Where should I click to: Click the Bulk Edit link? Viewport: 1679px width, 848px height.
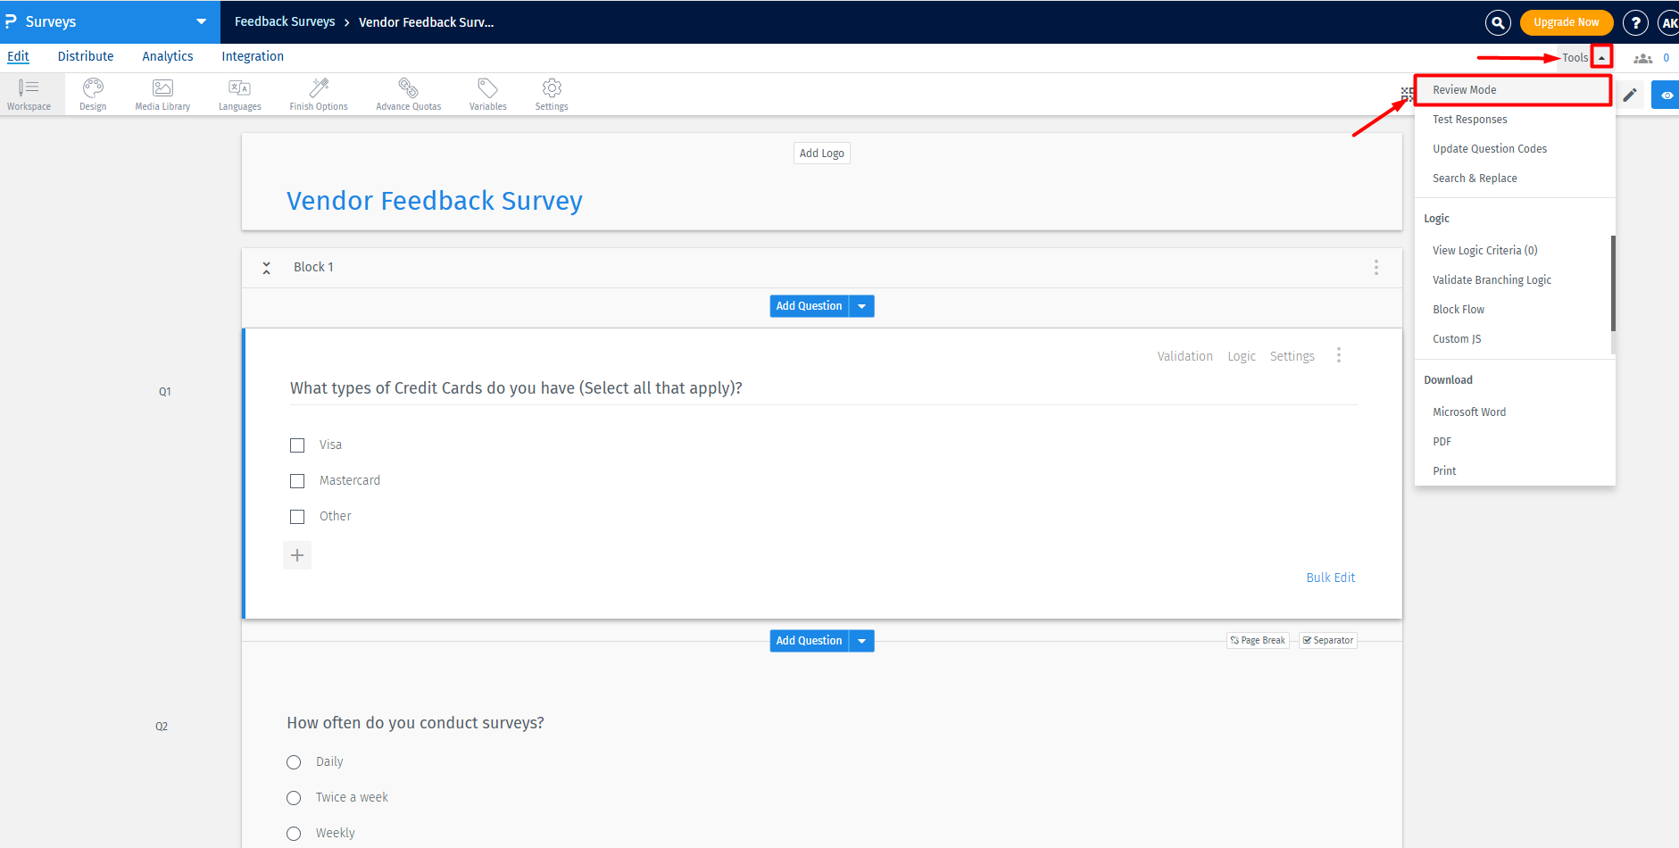point(1330,577)
